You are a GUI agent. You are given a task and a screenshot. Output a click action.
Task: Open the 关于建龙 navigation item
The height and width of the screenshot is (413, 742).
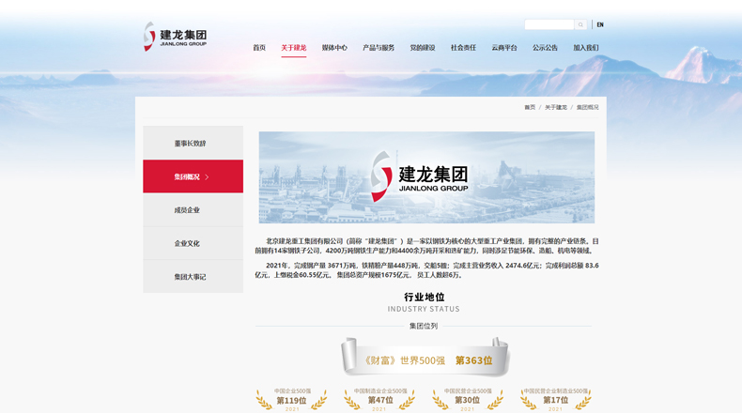coord(293,48)
